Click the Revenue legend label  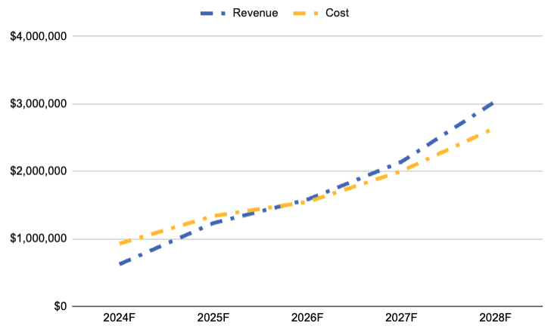(x=255, y=13)
